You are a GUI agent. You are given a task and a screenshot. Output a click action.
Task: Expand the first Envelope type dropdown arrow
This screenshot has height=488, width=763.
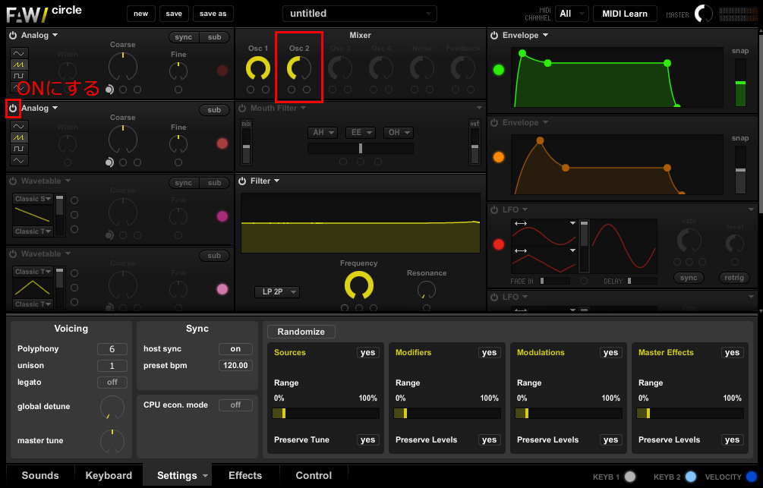(x=545, y=36)
